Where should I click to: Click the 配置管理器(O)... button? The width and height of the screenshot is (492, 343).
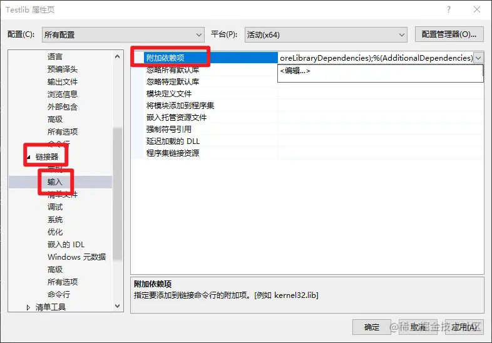[449, 34]
